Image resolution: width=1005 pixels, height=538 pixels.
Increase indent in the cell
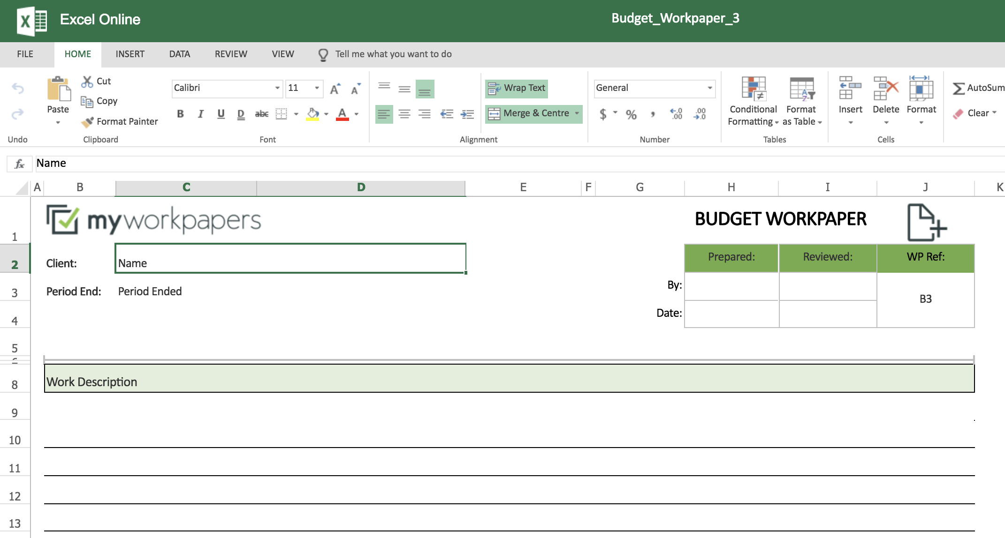[467, 114]
